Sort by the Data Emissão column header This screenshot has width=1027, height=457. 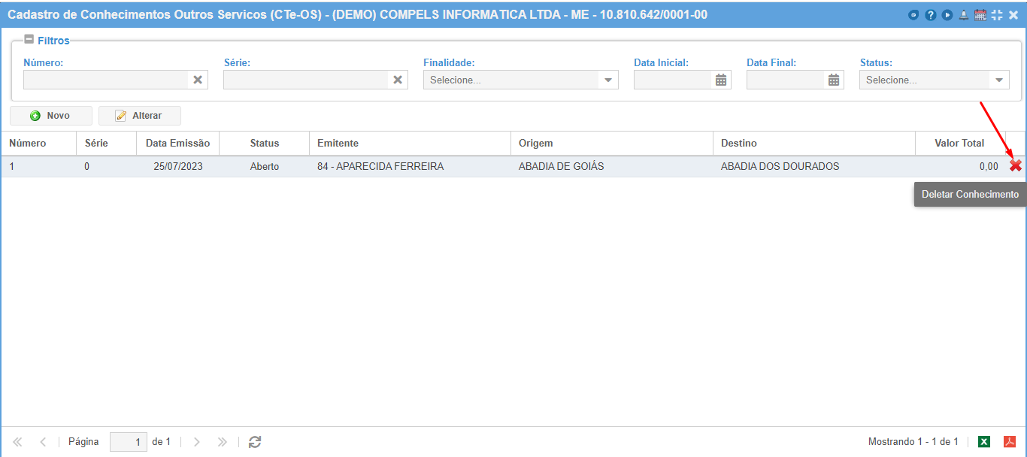(x=177, y=143)
